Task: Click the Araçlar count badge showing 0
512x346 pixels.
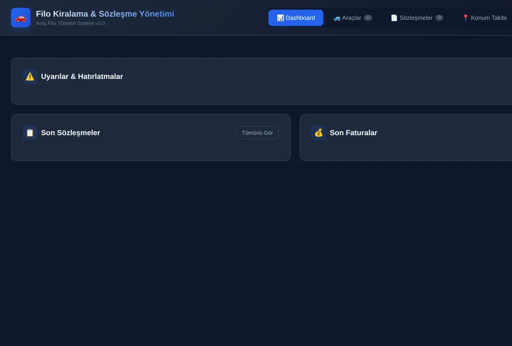Action: (x=368, y=18)
